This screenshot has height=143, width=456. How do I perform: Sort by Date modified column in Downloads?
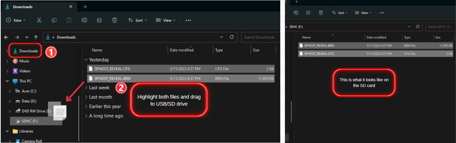(x=182, y=50)
